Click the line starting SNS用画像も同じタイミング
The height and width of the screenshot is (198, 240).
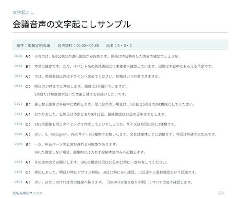105,124
